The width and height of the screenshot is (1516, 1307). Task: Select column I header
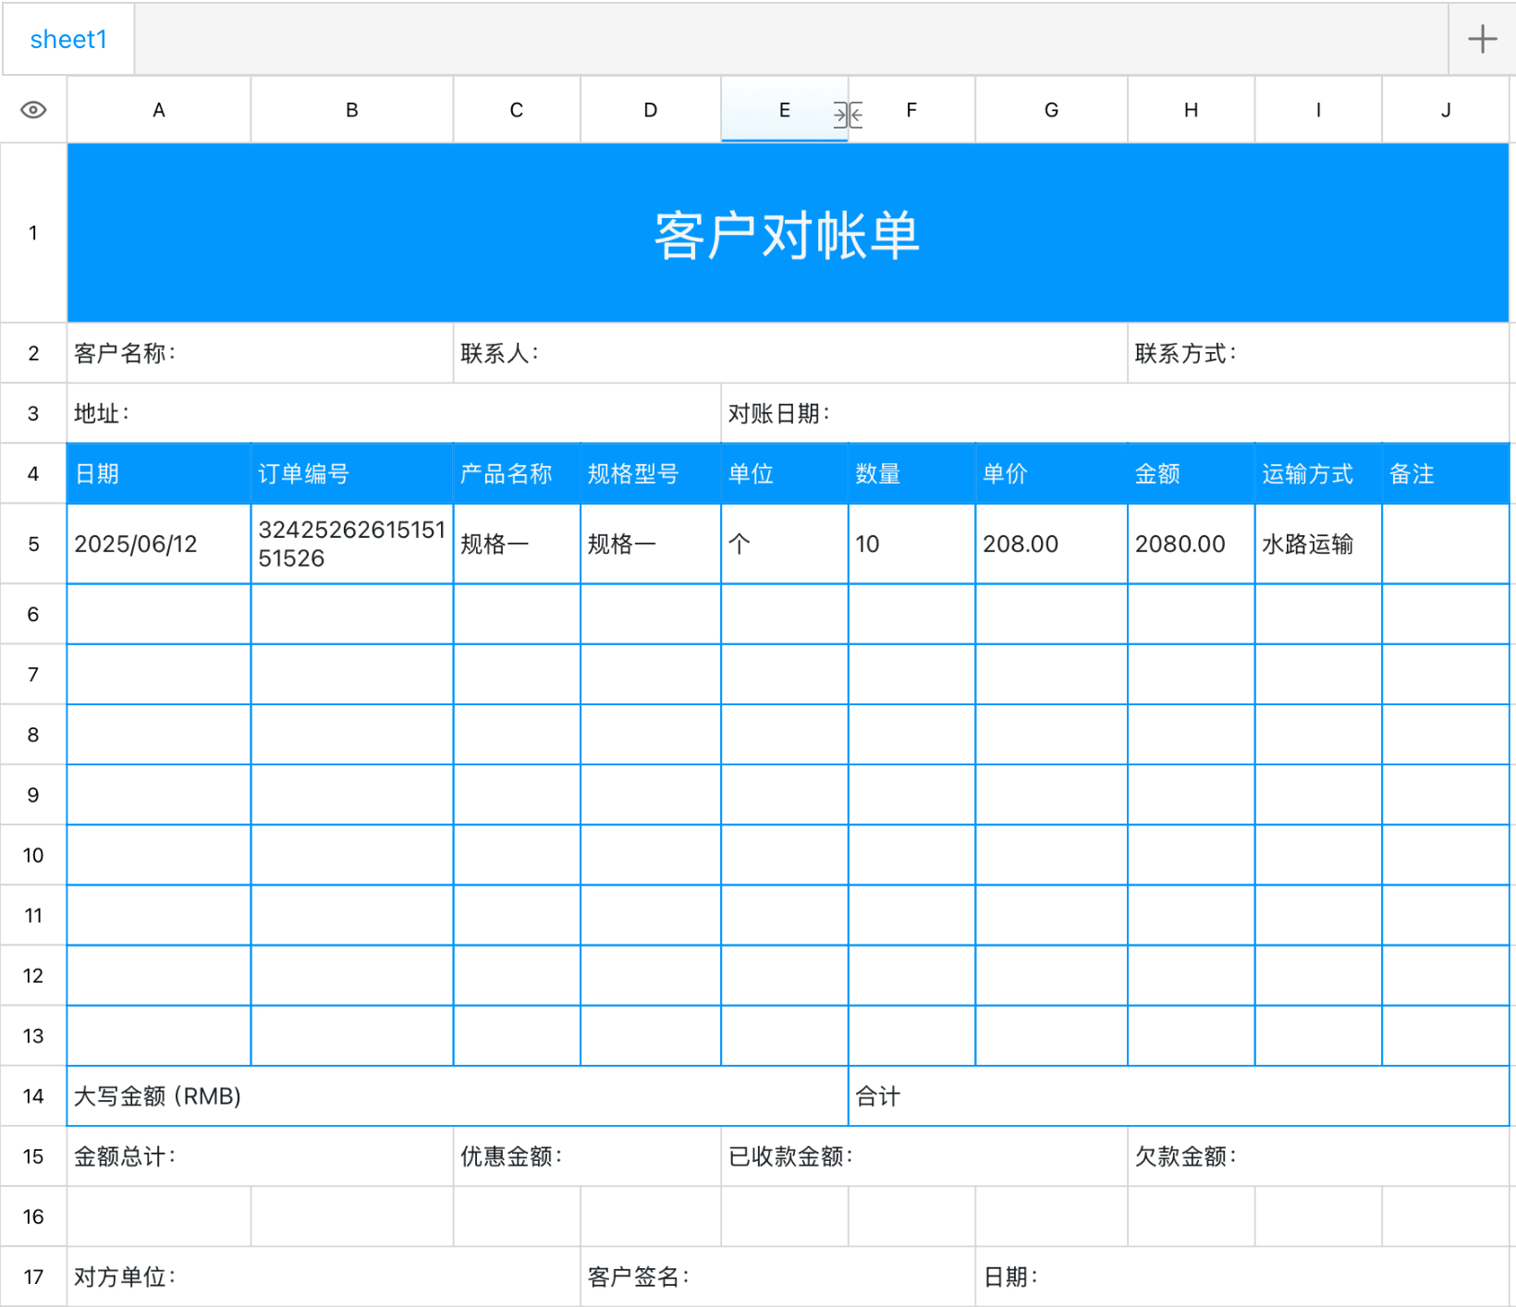(x=1318, y=110)
